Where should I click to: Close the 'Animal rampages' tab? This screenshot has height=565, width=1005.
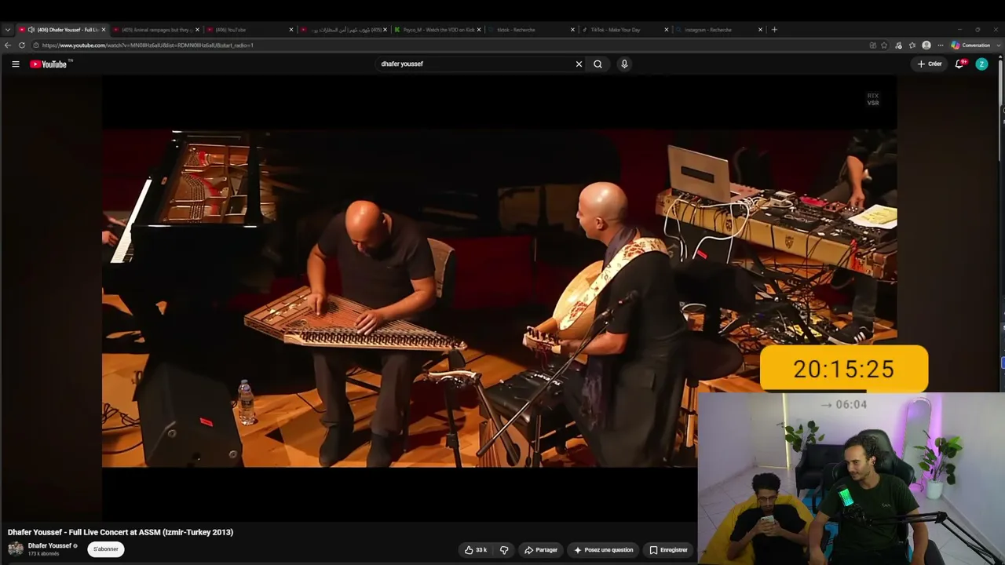point(197,30)
